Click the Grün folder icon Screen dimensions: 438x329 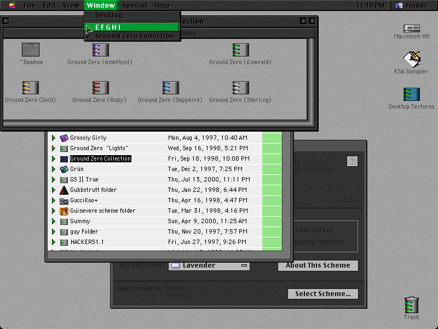pyautogui.click(x=64, y=169)
